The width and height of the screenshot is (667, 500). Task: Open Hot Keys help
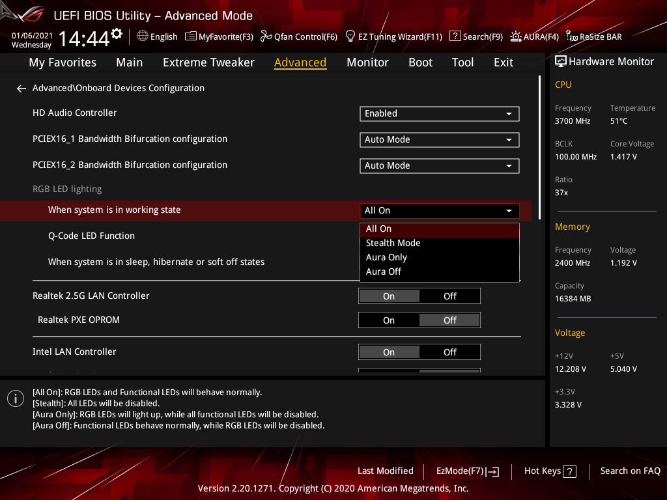[x=550, y=471]
